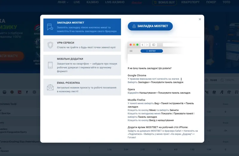Click the red window dot in browser illustration

tap(131, 45)
